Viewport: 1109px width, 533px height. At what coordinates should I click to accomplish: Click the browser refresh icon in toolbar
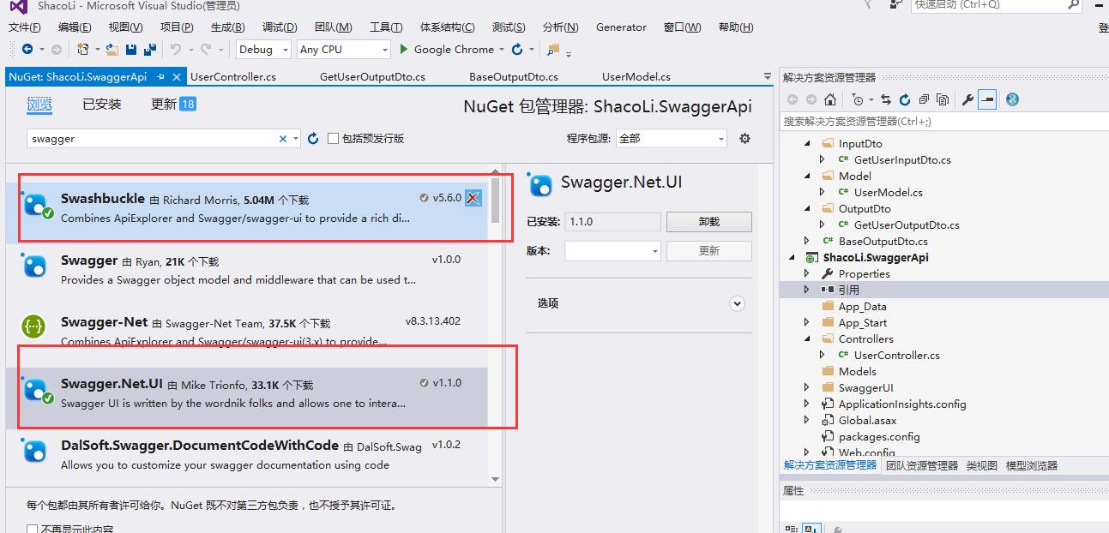pos(517,50)
